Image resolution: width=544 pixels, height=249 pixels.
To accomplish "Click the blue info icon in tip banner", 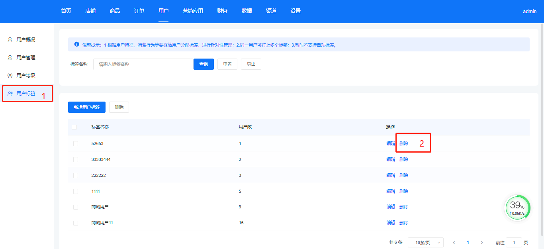I will (76, 45).
